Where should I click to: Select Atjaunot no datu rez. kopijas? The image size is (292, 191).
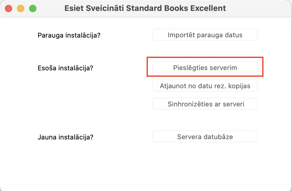[x=205, y=86]
